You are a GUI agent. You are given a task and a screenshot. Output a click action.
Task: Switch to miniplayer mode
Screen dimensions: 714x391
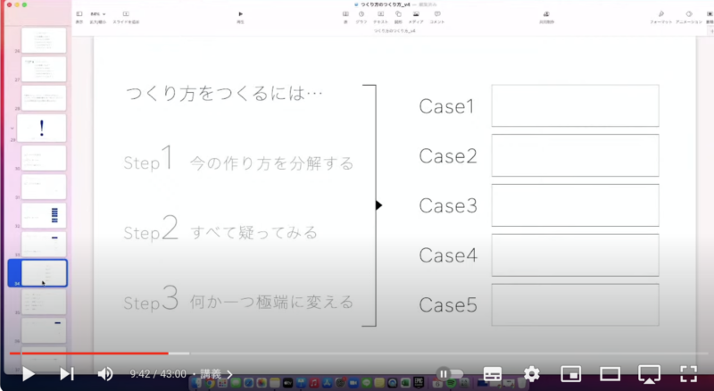[x=571, y=374]
